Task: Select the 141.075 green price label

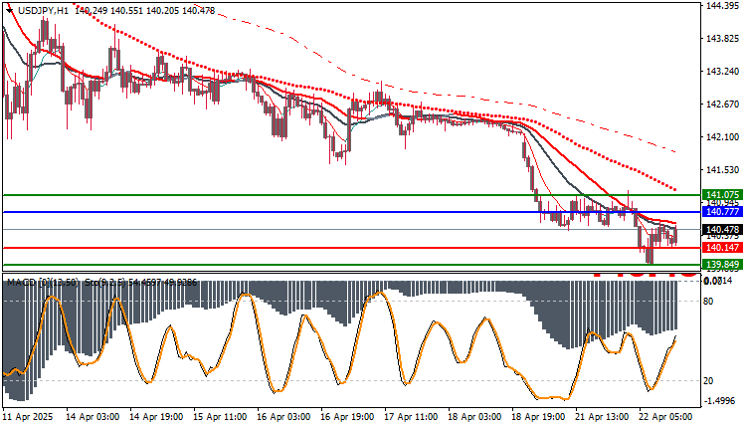Action: pyautogui.click(x=722, y=195)
